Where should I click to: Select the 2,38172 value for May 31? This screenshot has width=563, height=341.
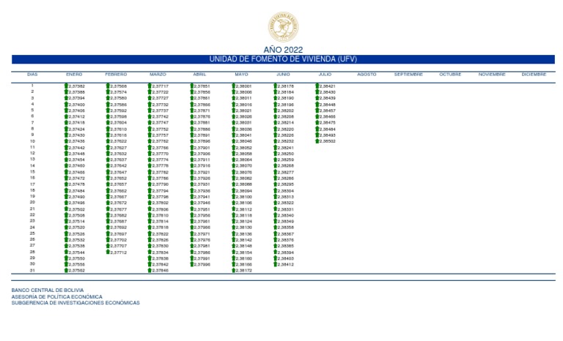pyautogui.click(x=243, y=270)
